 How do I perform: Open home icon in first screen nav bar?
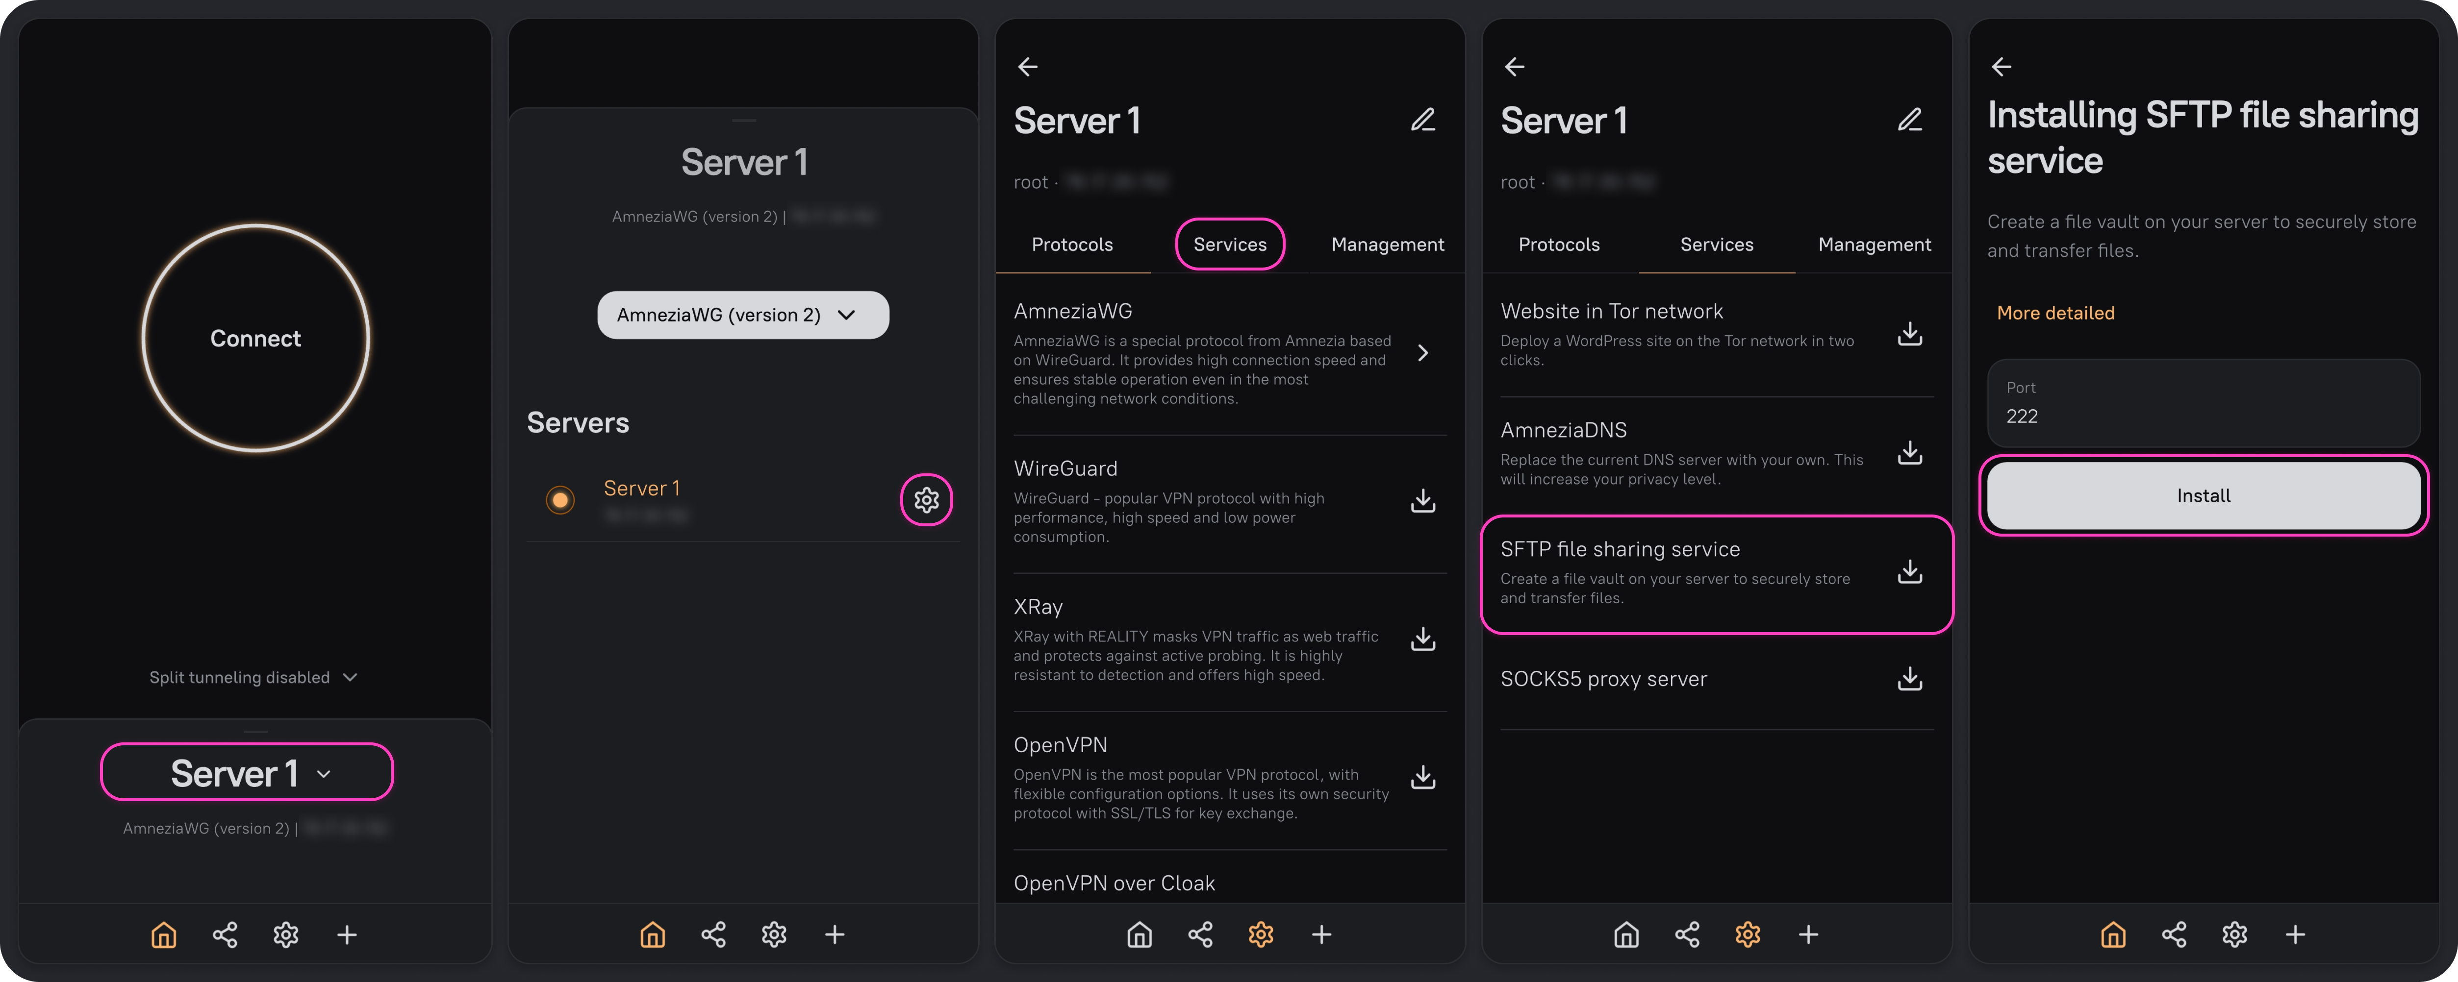click(x=164, y=934)
